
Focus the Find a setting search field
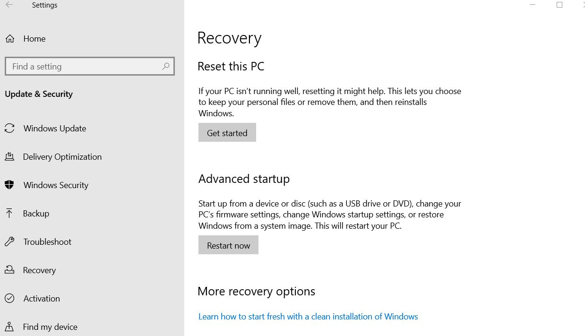(90, 67)
